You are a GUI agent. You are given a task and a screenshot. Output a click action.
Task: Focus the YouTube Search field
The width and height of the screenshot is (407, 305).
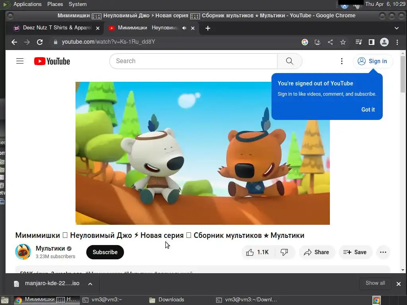pyautogui.click(x=194, y=61)
